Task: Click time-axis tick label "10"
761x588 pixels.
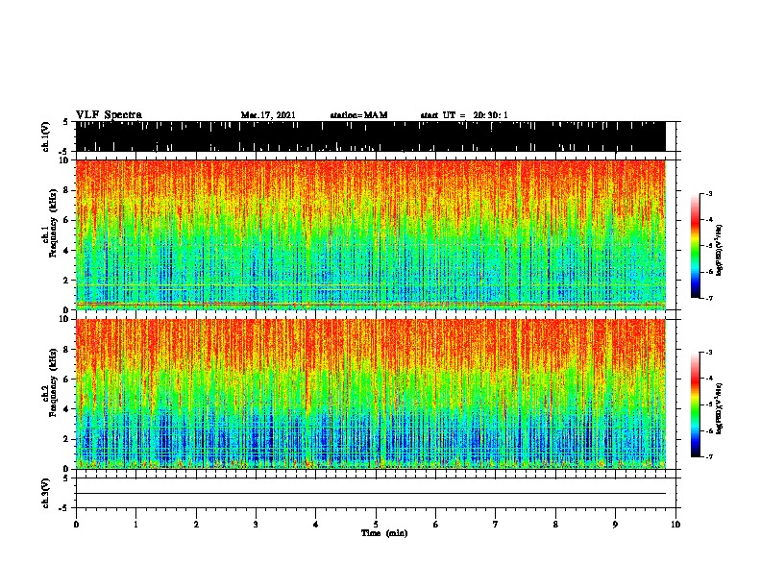Action: (x=675, y=524)
